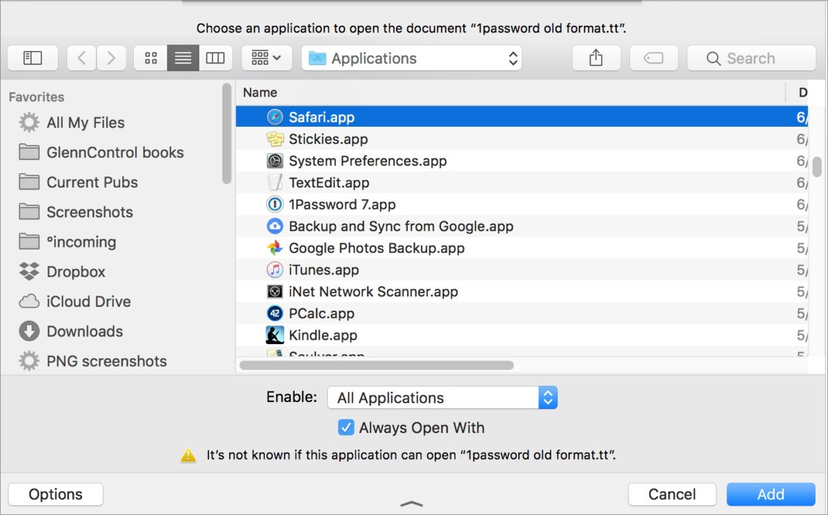Open the Options panel

(55, 494)
